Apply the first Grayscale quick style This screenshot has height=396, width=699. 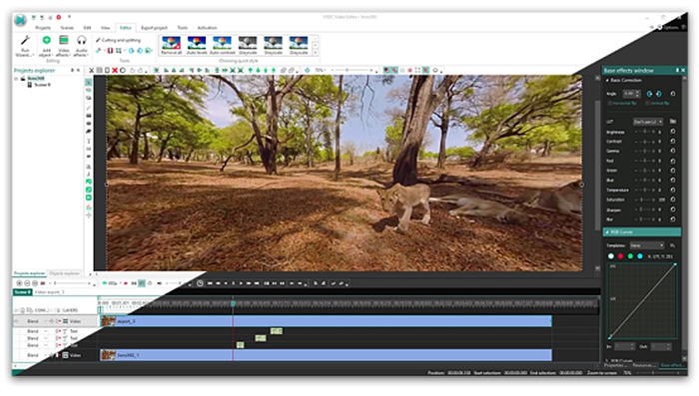pyautogui.click(x=248, y=46)
